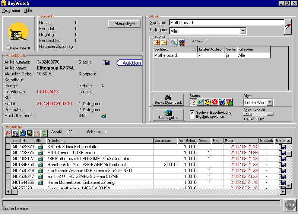Enable the Ergebnis speichern checkbox

pyautogui.click(x=192, y=117)
